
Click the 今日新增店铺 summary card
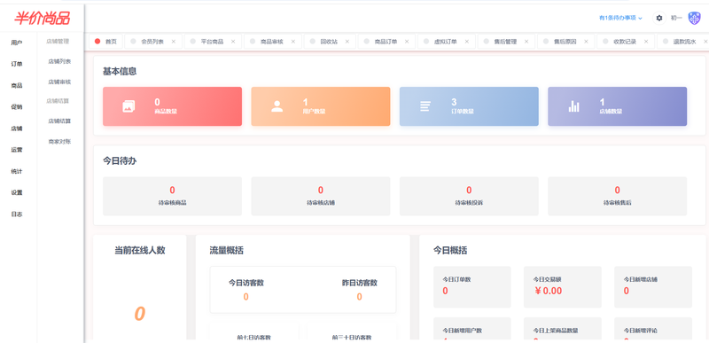653,287
